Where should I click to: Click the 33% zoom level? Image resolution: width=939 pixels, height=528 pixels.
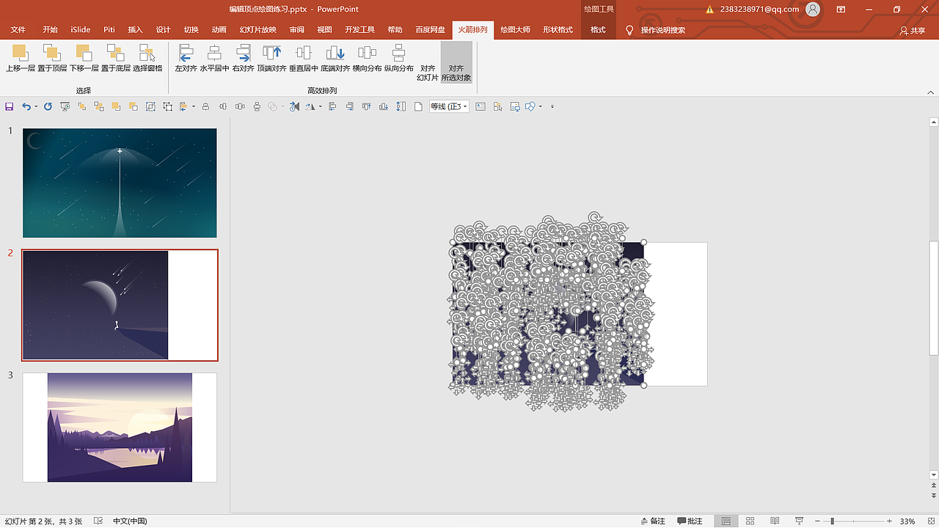(907, 521)
